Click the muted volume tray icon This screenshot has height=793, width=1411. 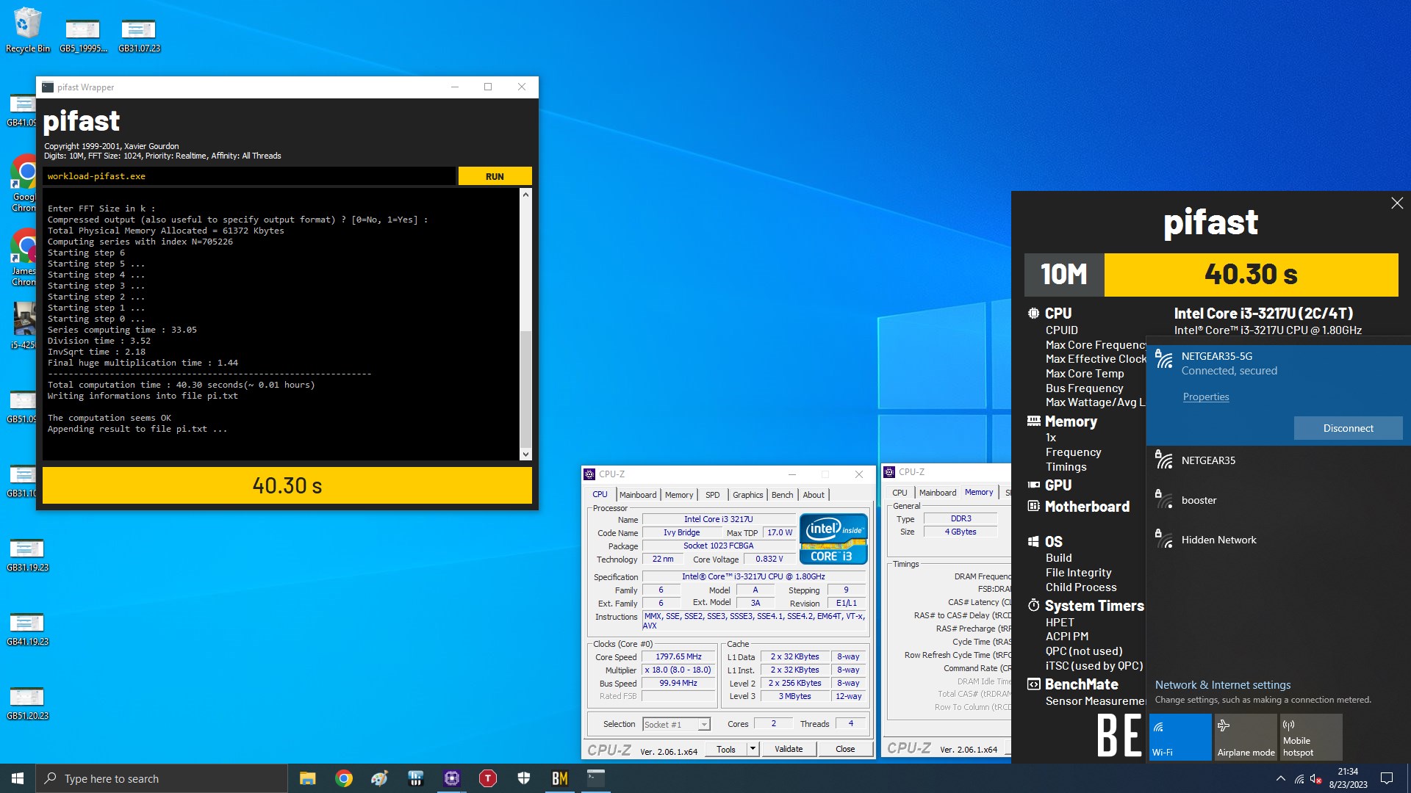pyautogui.click(x=1316, y=778)
